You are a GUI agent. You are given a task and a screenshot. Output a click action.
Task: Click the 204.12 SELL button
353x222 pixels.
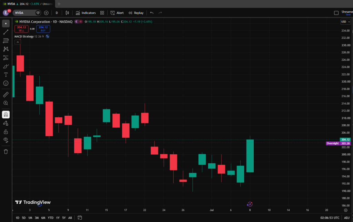tap(21, 29)
